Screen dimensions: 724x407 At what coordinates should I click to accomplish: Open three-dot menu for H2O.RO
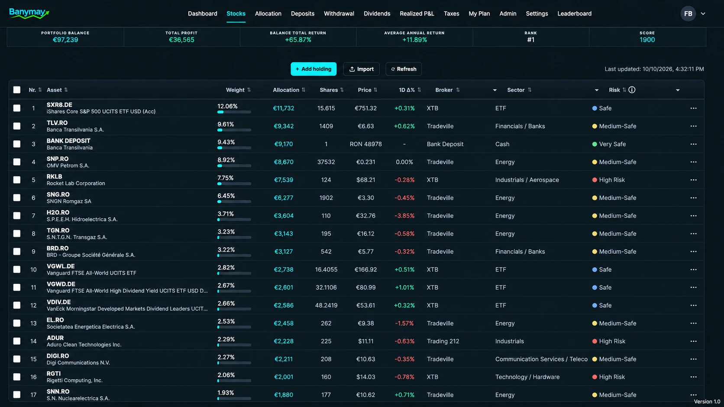pos(693,216)
